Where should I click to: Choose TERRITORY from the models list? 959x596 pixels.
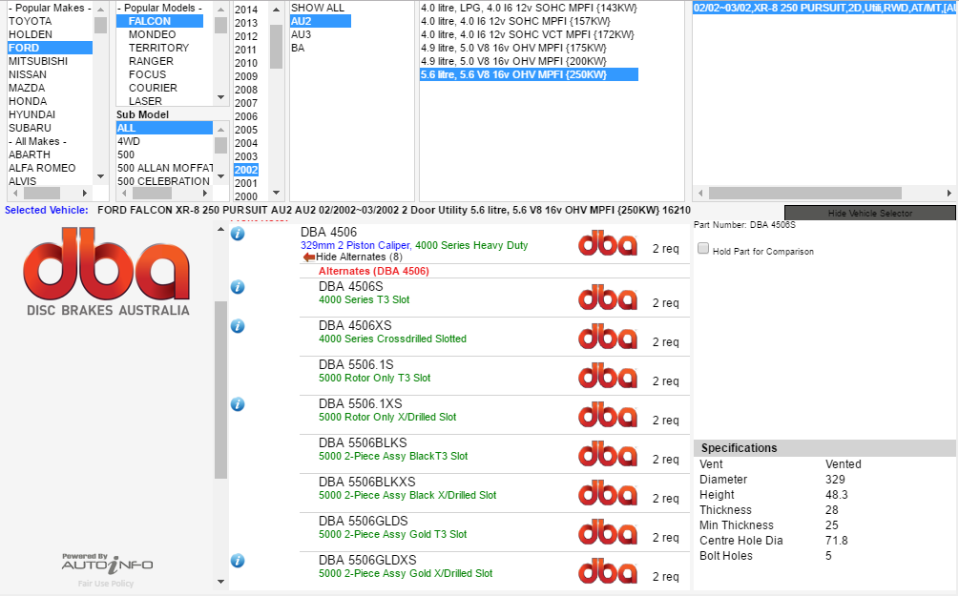point(158,48)
